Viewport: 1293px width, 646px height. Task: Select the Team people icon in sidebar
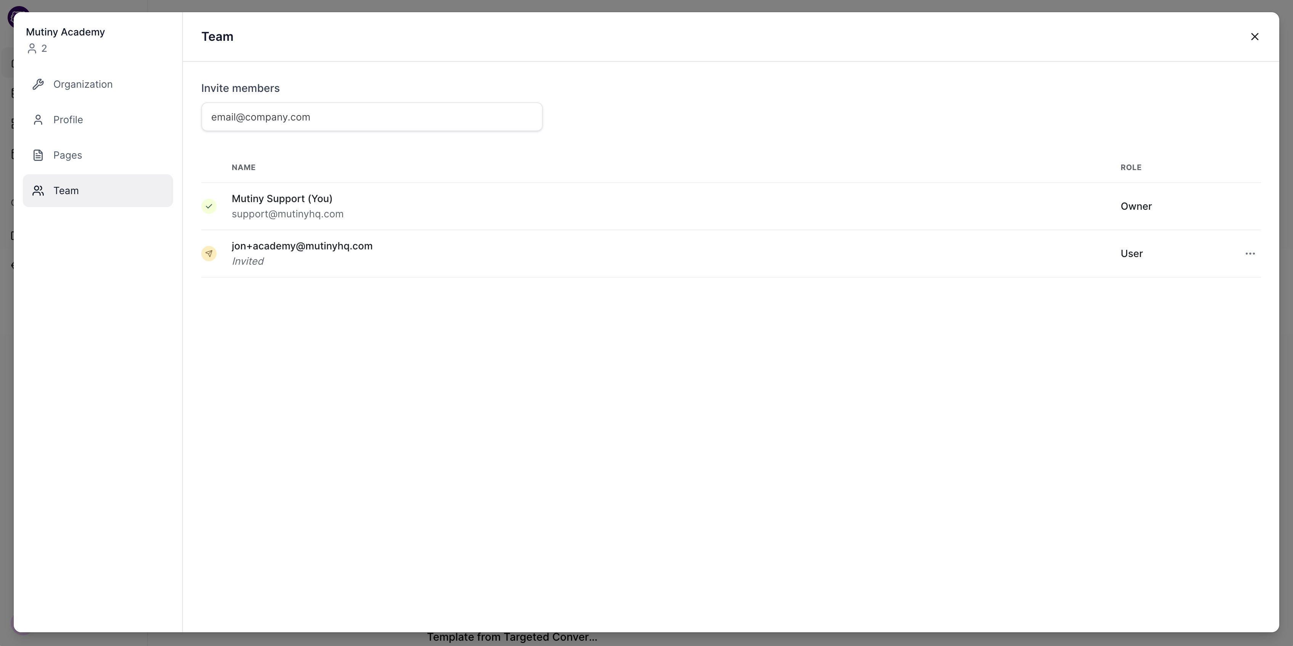coord(39,190)
